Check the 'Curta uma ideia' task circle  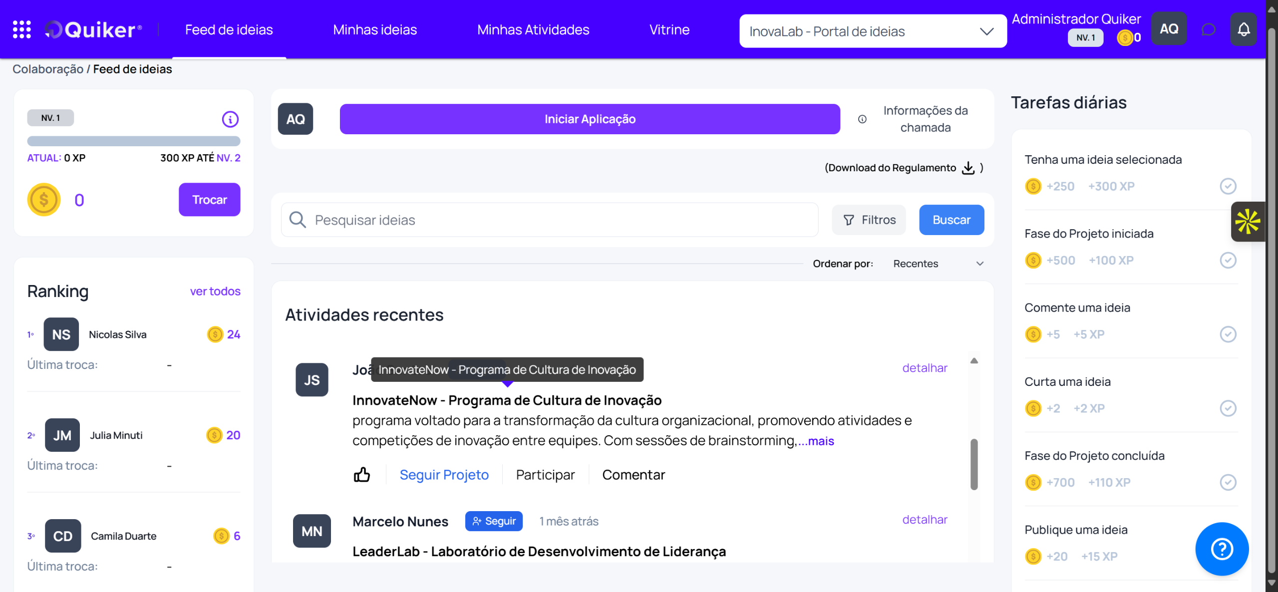[x=1228, y=408]
